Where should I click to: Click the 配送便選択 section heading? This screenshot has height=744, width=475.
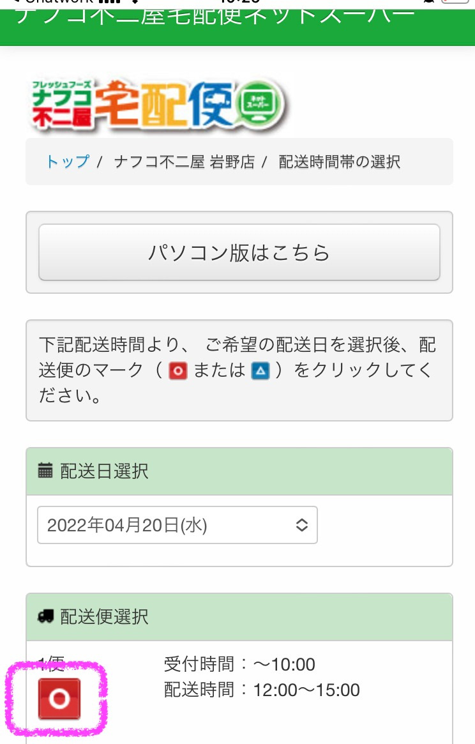104,616
